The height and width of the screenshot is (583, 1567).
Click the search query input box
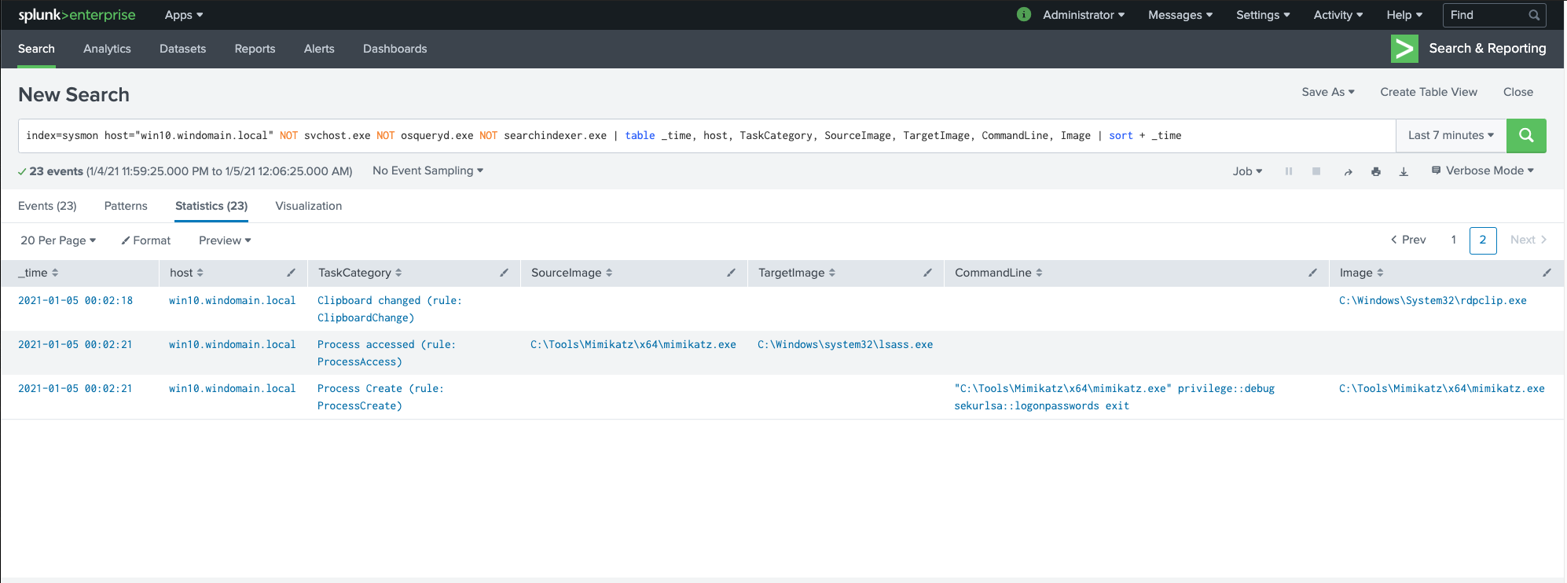[706, 135]
